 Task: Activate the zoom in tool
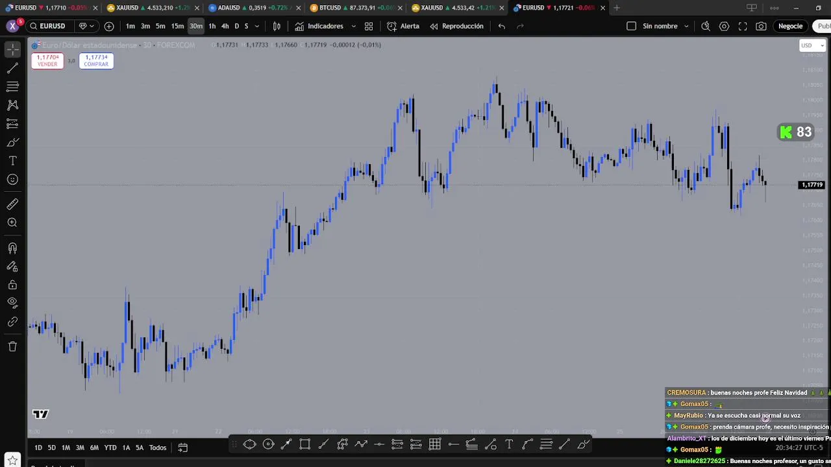coord(12,222)
